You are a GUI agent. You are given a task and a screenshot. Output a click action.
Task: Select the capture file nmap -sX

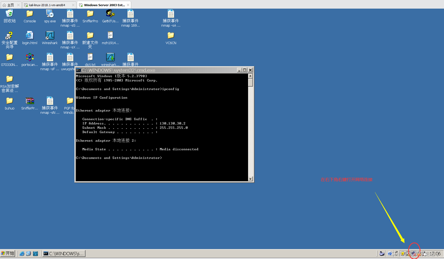pyautogui.click(x=70, y=40)
